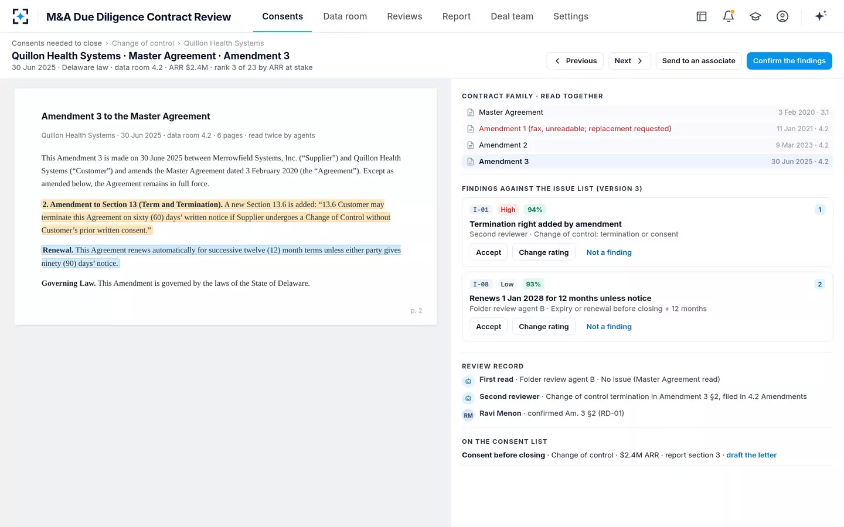Image resolution: width=844 pixels, height=527 pixels.
Task: Open the notifications bell
Action: coord(729,16)
